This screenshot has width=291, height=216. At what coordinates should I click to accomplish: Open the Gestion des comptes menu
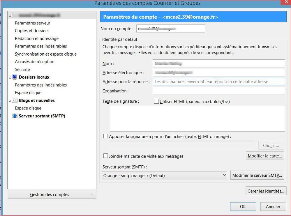click(x=52, y=194)
